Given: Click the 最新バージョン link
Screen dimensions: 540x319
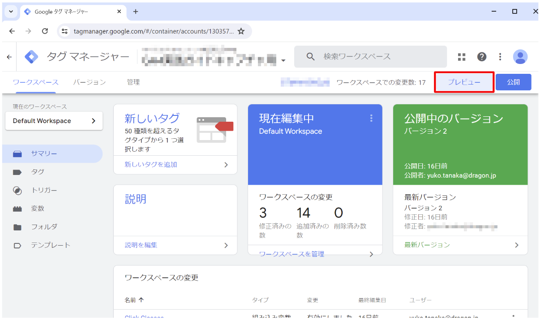Looking at the screenshot, I should pyautogui.click(x=427, y=245).
